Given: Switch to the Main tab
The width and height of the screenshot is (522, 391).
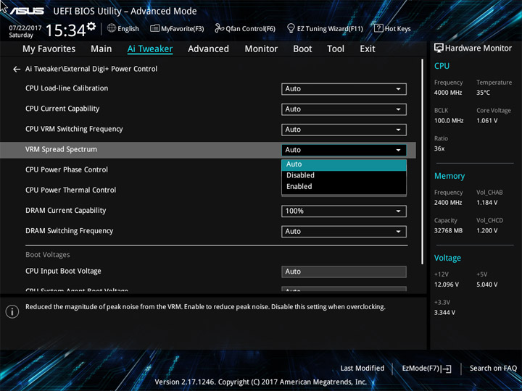Looking at the screenshot, I should (101, 49).
